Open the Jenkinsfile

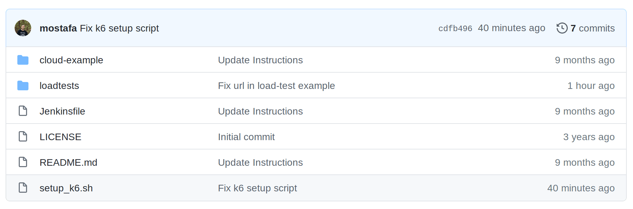[62, 111]
